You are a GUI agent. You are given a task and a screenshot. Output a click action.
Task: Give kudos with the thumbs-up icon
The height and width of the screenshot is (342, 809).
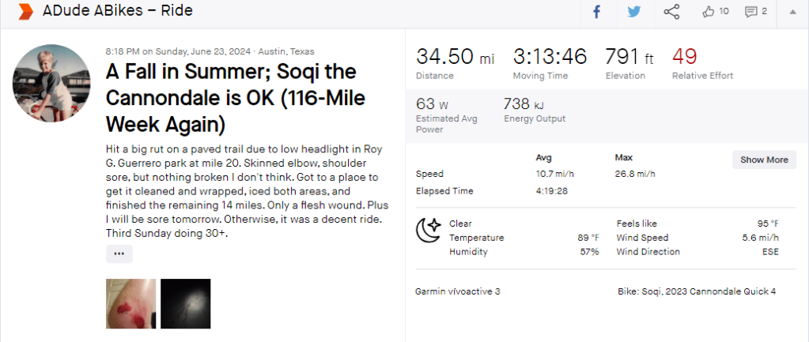[708, 12]
